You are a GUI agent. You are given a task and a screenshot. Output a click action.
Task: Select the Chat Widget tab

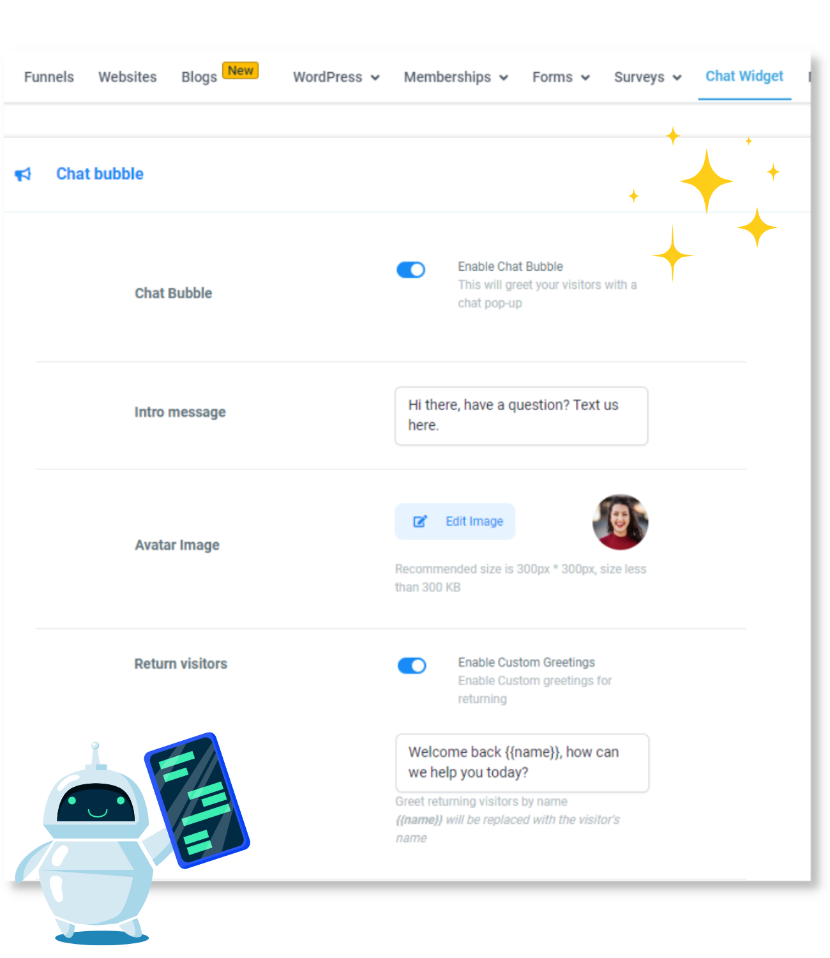(x=744, y=77)
